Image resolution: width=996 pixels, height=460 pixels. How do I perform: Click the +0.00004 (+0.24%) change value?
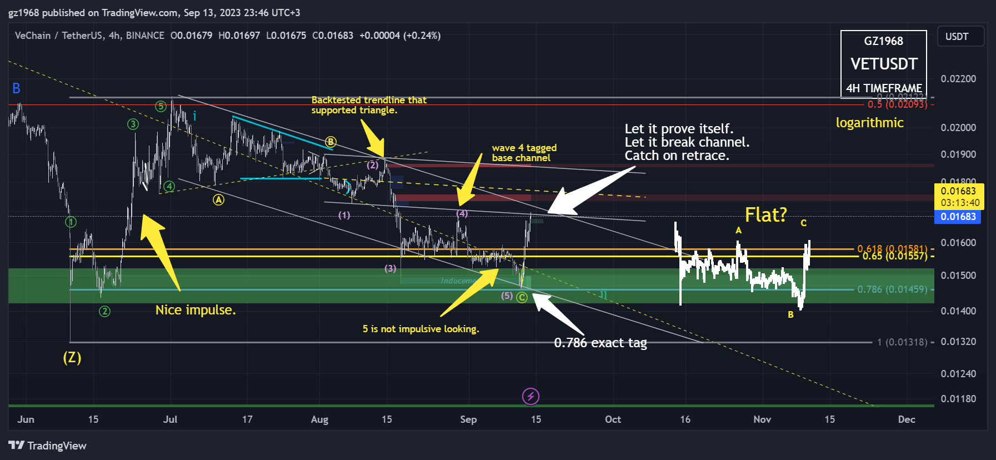click(x=400, y=36)
